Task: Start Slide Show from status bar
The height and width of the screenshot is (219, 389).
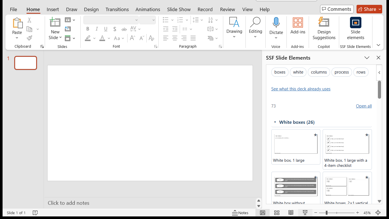Action: (x=305, y=213)
